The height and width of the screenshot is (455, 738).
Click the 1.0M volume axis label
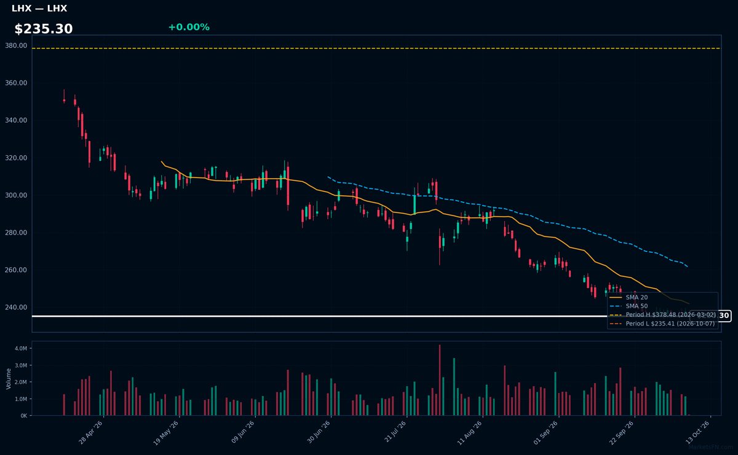[22, 399]
